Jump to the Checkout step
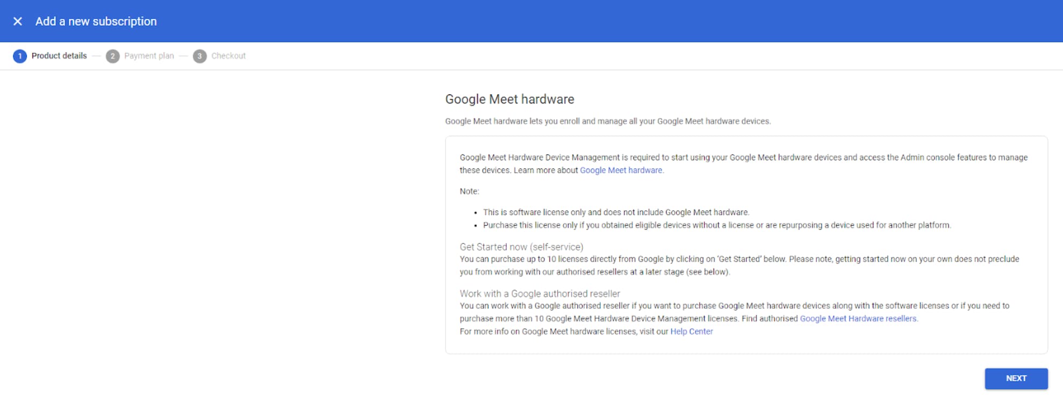 pyautogui.click(x=228, y=56)
